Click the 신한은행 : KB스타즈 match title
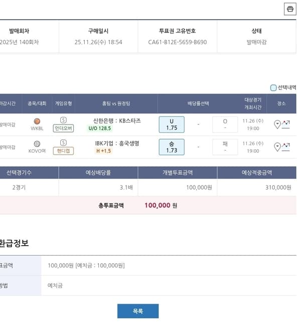The width and height of the screenshot is (301, 336). (117, 121)
